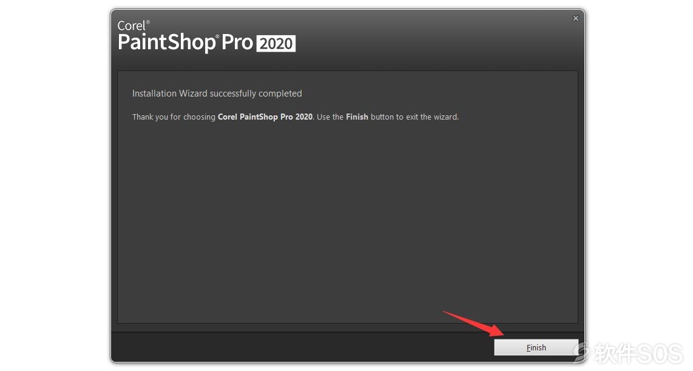The height and width of the screenshot is (371, 693).
Task: Close the installer with the X icon
Action: [575, 18]
